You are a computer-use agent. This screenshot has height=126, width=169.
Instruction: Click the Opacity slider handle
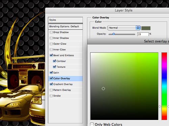114,34
